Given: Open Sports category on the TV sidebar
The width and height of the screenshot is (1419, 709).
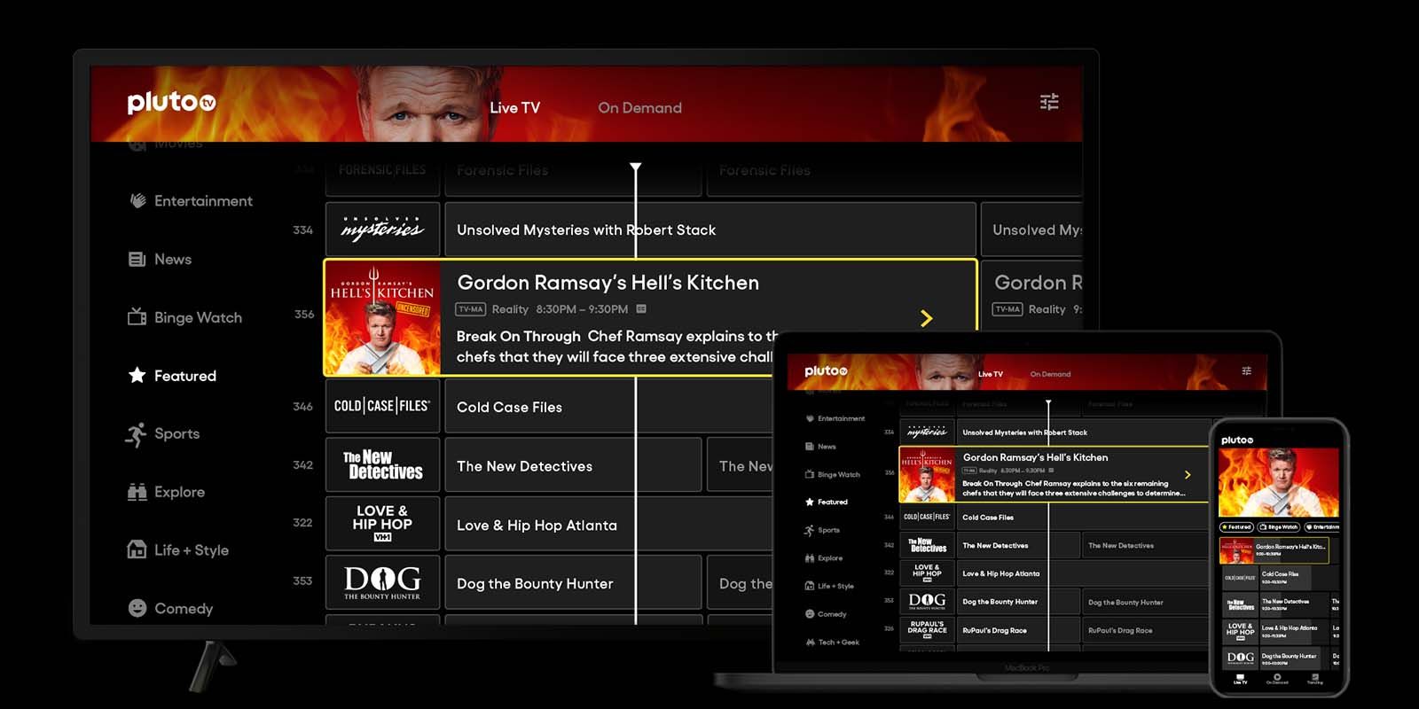Looking at the screenshot, I should coord(163,433).
